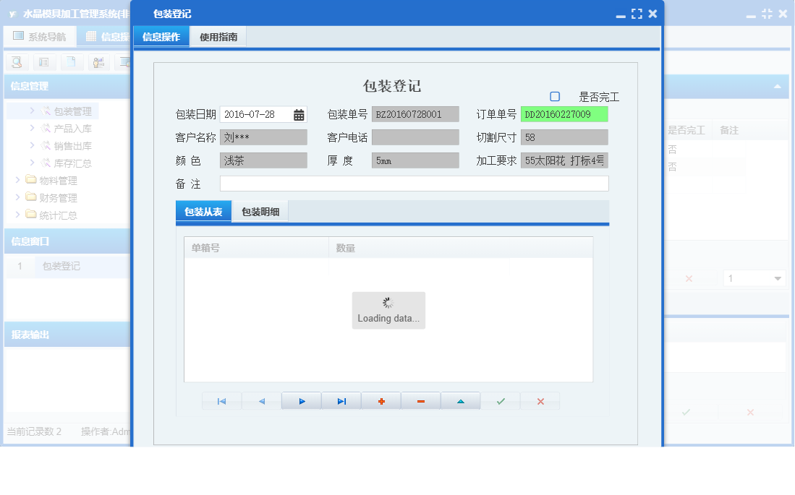Delete the current record using the minus icon
This screenshot has width=795, height=495.
pyautogui.click(x=420, y=400)
